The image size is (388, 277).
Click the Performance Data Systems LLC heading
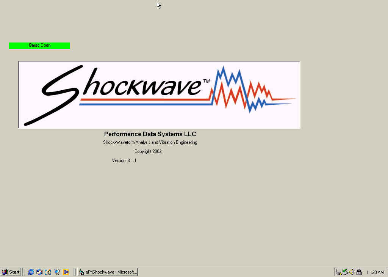point(150,134)
